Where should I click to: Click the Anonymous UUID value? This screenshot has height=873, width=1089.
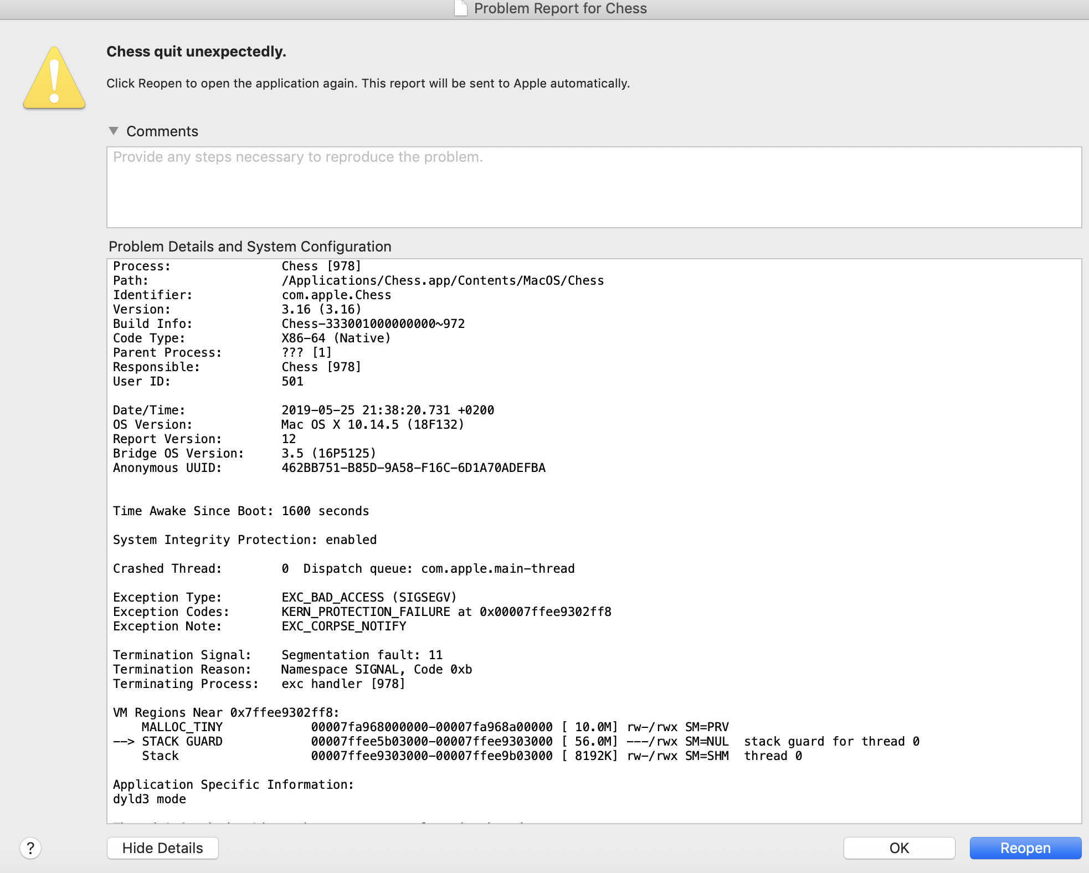413,468
